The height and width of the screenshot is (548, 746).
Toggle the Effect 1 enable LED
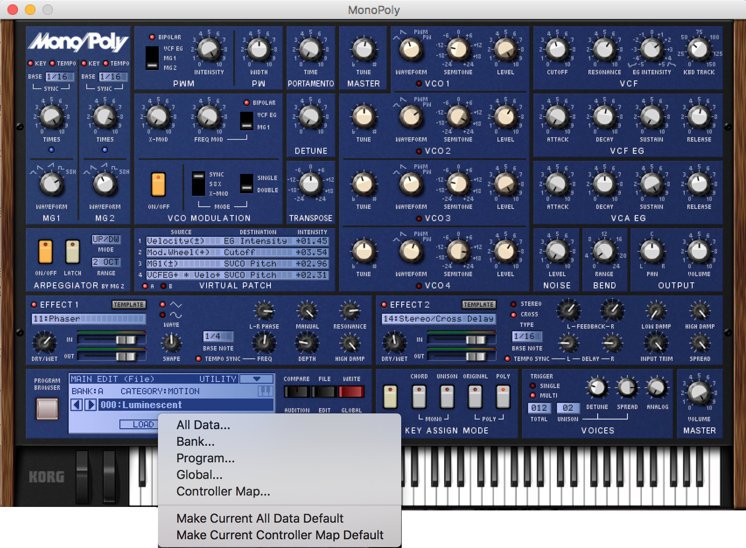click(34, 305)
